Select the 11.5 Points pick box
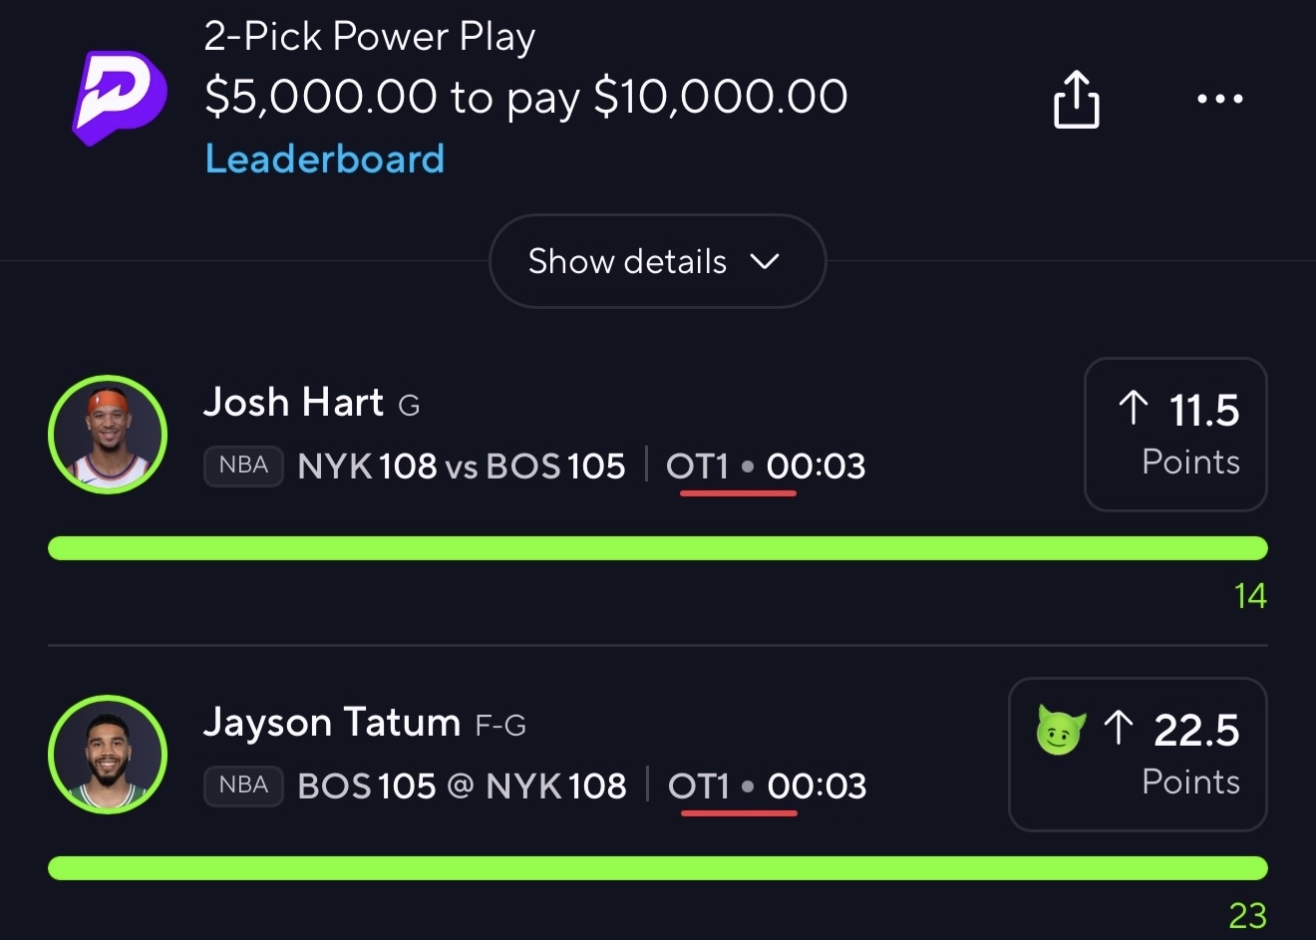 tap(1175, 435)
